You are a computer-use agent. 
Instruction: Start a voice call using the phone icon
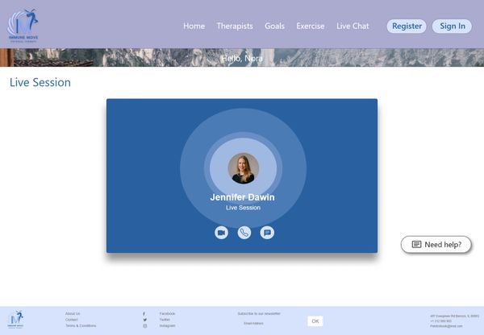pyautogui.click(x=244, y=233)
